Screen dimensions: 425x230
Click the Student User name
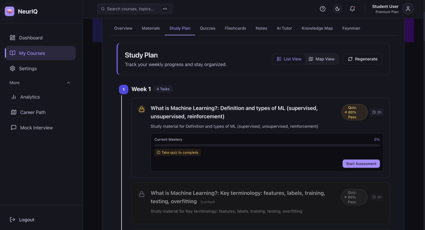tap(385, 6)
